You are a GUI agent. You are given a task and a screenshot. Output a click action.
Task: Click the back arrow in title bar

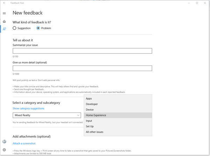[x=4, y=3]
